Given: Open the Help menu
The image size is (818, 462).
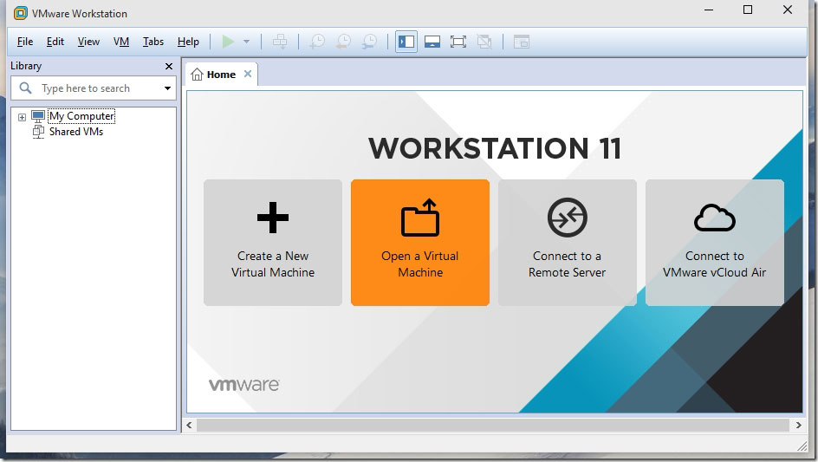Looking at the screenshot, I should [x=188, y=42].
